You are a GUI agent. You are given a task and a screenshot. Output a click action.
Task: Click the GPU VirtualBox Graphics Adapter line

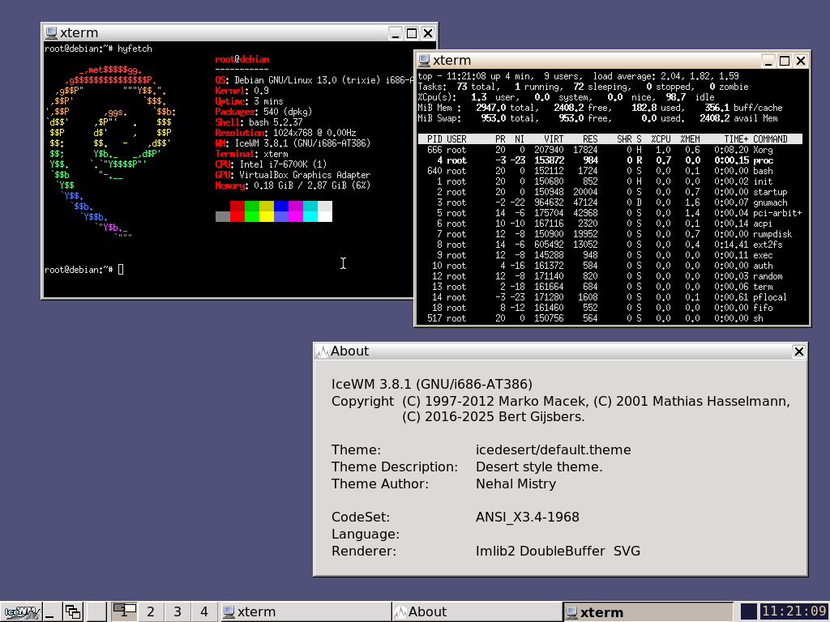click(x=293, y=175)
